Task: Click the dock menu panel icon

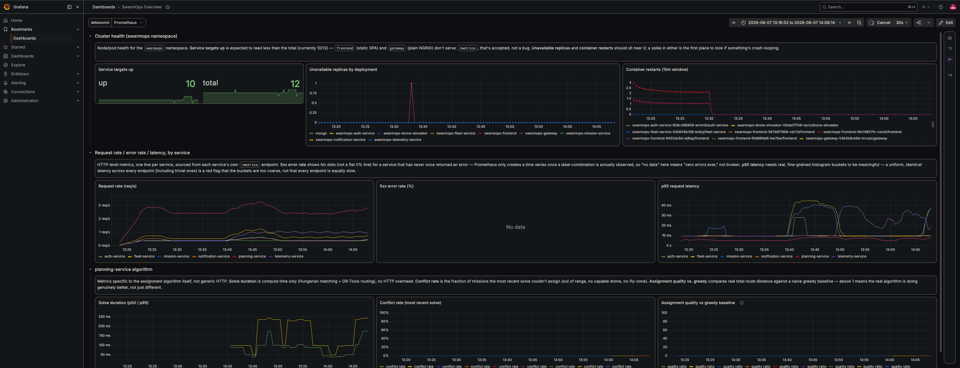Action: click(x=69, y=7)
